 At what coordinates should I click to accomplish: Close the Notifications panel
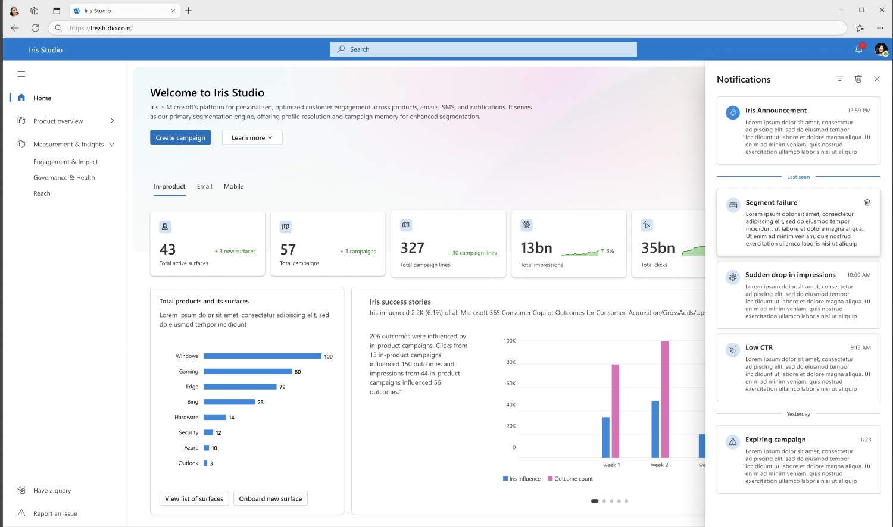(x=877, y=79)
